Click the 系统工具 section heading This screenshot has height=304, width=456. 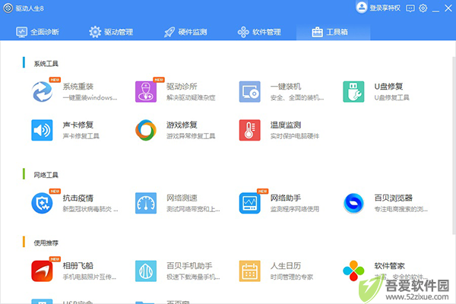(x=46, y=63)
